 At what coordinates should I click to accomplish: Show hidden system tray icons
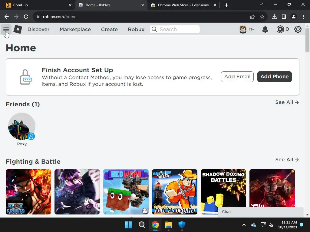pyautogui.click(x=244, y=225)
